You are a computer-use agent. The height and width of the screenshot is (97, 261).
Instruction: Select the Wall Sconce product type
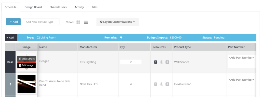coord(181,62)
